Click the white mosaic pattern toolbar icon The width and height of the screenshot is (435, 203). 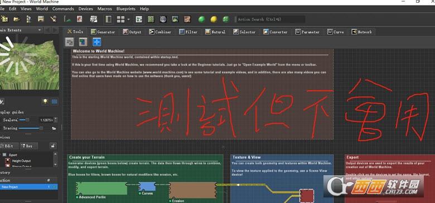pos(94,19)
